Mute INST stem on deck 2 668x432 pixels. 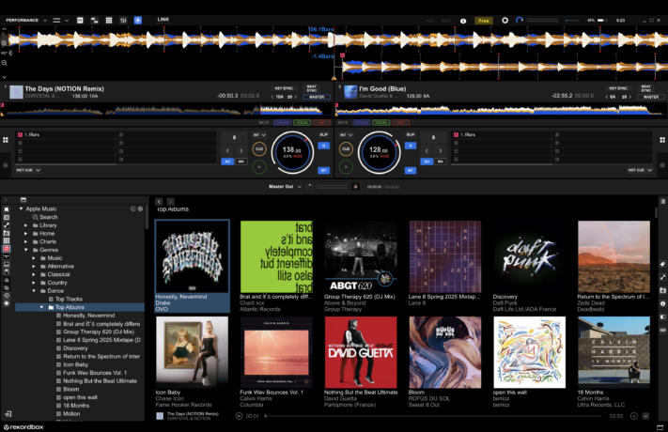[400, 123]
